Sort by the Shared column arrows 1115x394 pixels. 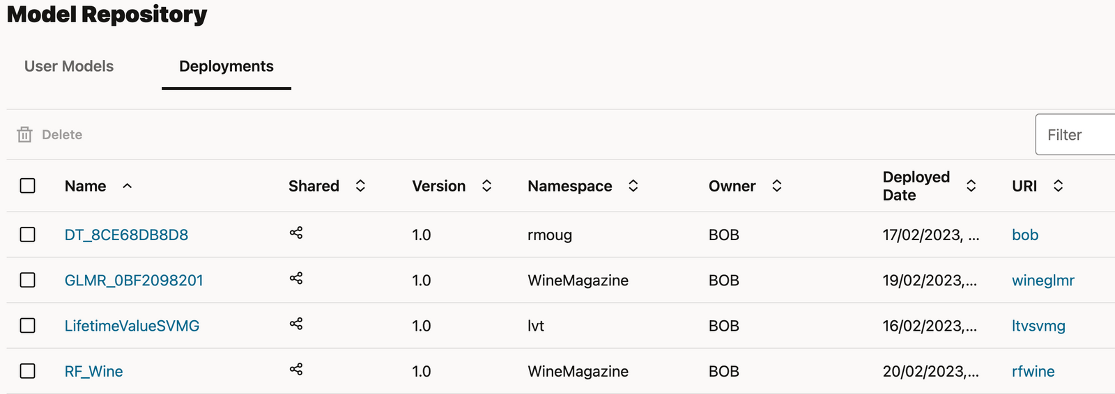(x=360, y=186)
